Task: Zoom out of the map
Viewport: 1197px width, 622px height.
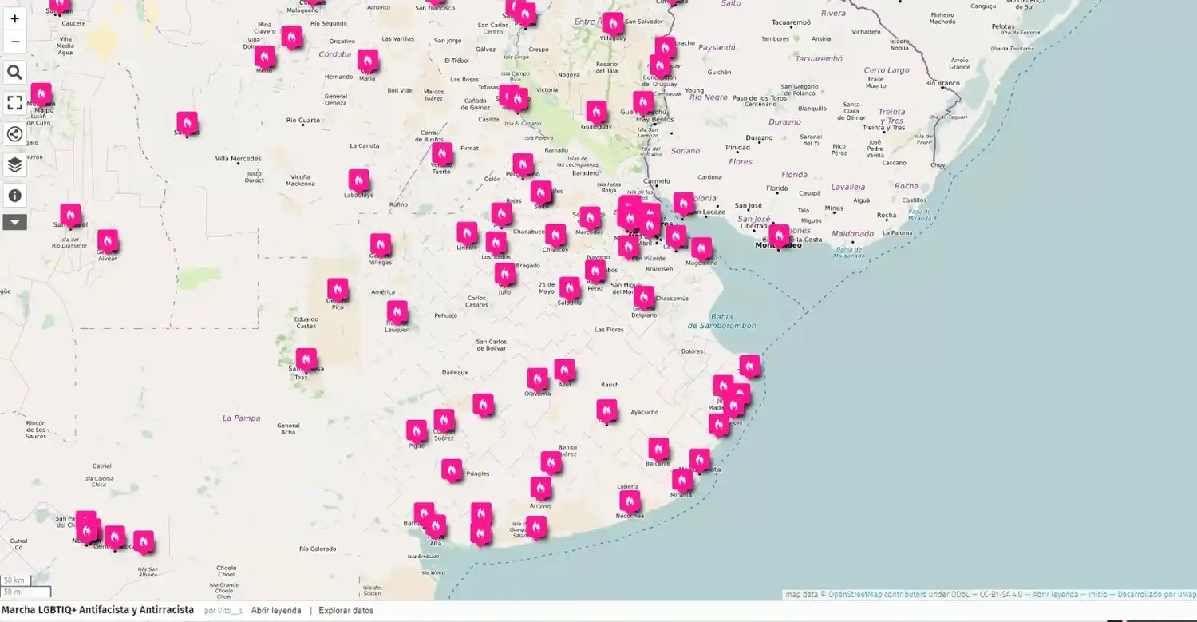Action: click(x=14, y=42)
